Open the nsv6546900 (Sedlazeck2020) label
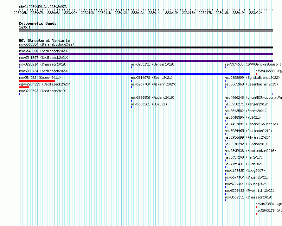 click(44, 51)
